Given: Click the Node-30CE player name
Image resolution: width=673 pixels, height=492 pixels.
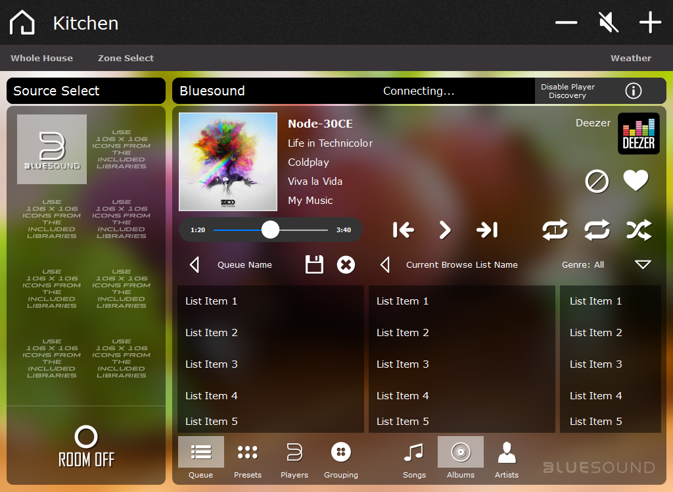Looking at the screenshot, I should click(x=320, y=124).
